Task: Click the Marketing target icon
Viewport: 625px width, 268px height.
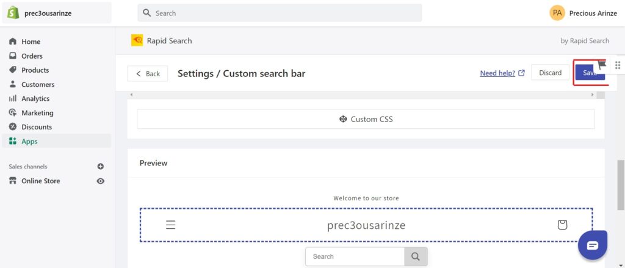Action: [13, 112]
